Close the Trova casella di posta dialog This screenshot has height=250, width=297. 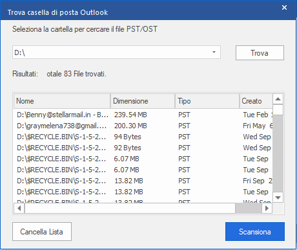click(x=284, y=8)
